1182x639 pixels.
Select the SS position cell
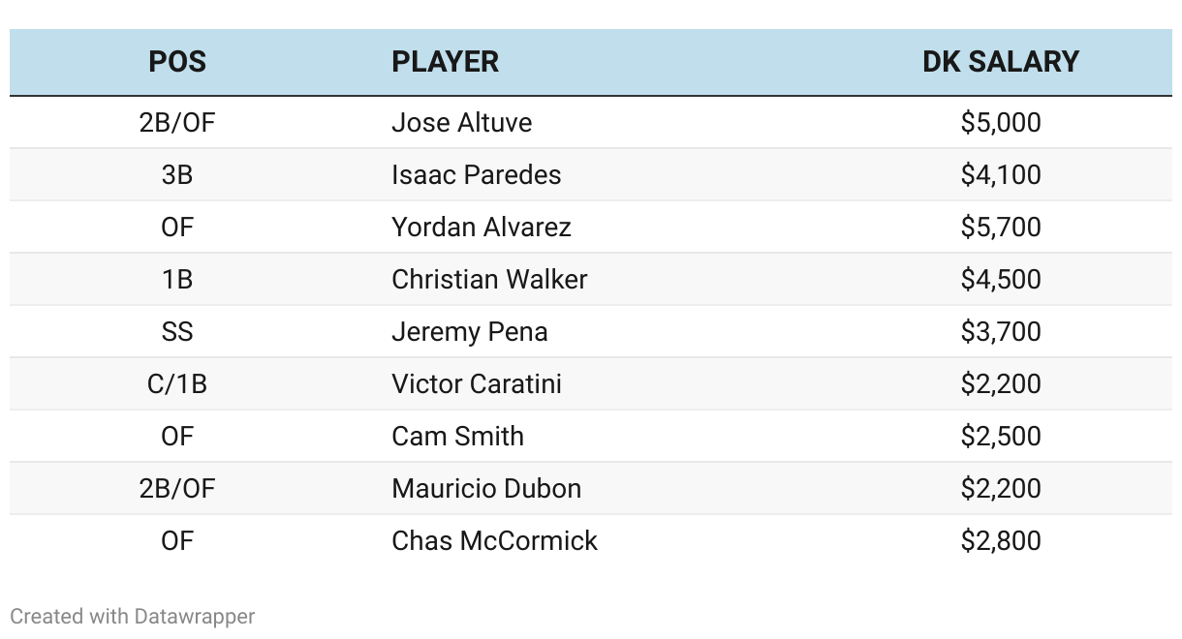[x=177, y=332]
